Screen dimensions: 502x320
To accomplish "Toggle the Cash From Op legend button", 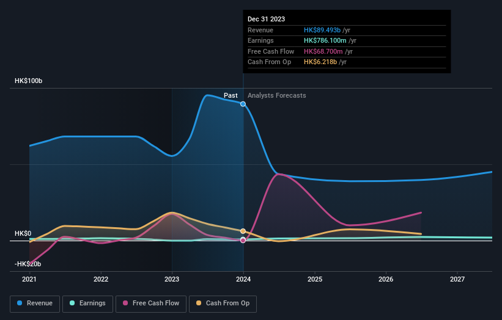I will [x=223, y=304].
